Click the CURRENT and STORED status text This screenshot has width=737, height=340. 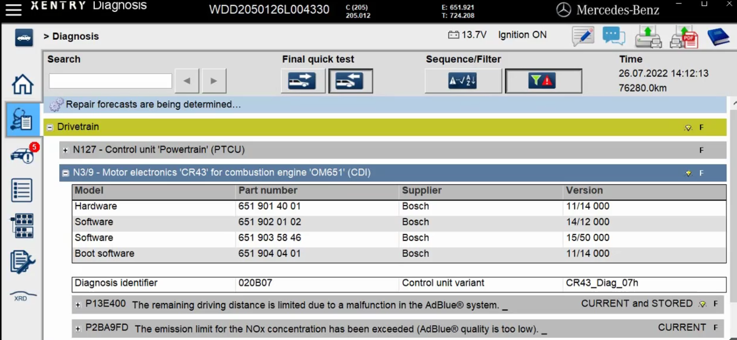(637, 304)
